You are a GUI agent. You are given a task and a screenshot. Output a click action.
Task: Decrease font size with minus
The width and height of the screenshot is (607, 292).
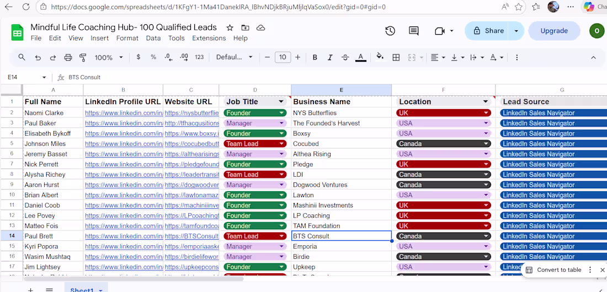pos(267,57)
